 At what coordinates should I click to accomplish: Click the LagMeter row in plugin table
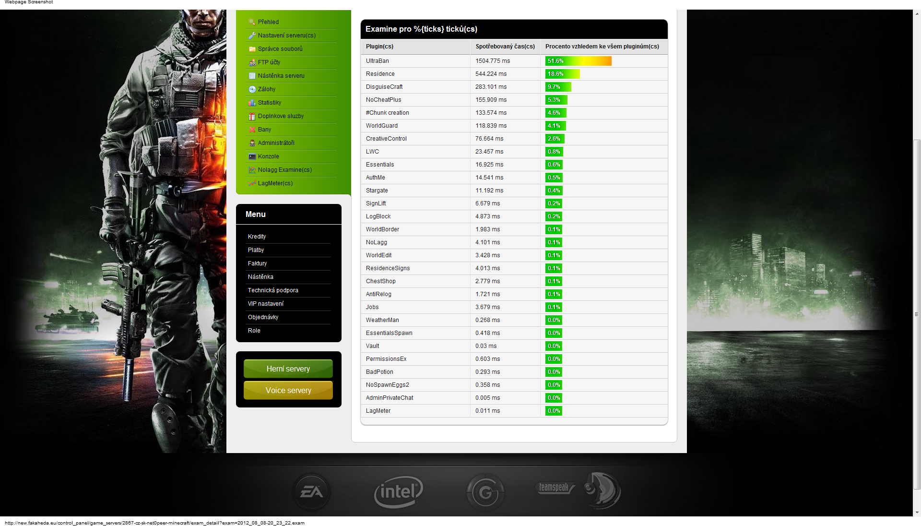click(x=514, y=411)
